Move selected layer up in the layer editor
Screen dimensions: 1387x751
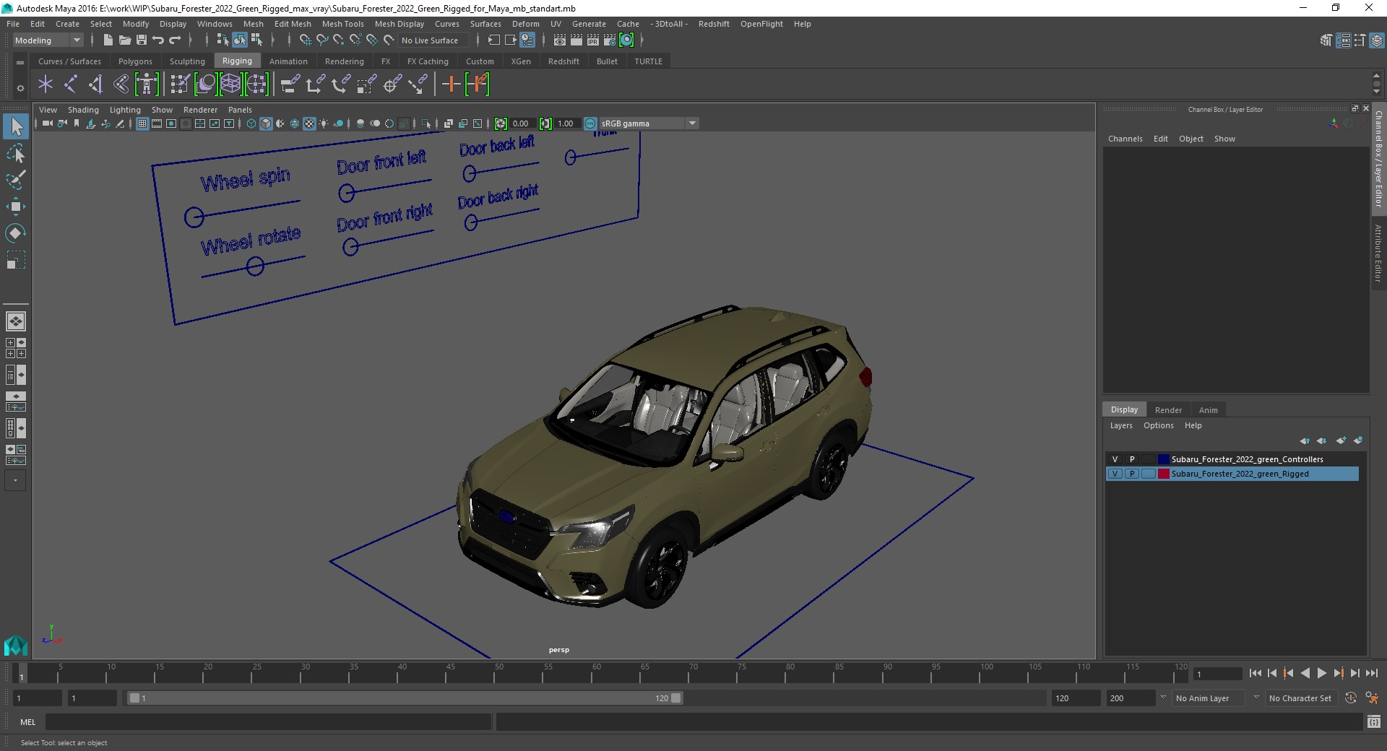1305,440
